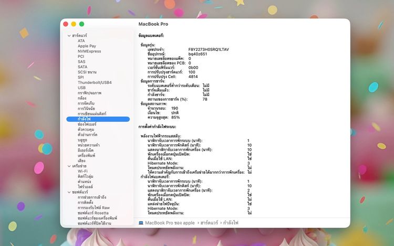Collapse the ซอฟต์แวร์ section in the sidebar
Screen dimensions: 394x246
click(69, 192)
